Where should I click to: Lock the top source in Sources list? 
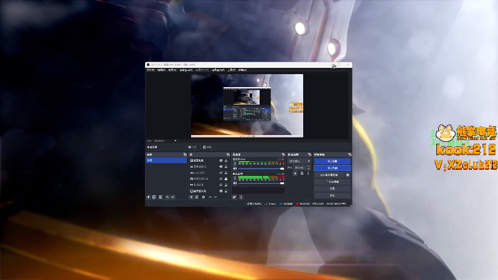tap(225, 161)
